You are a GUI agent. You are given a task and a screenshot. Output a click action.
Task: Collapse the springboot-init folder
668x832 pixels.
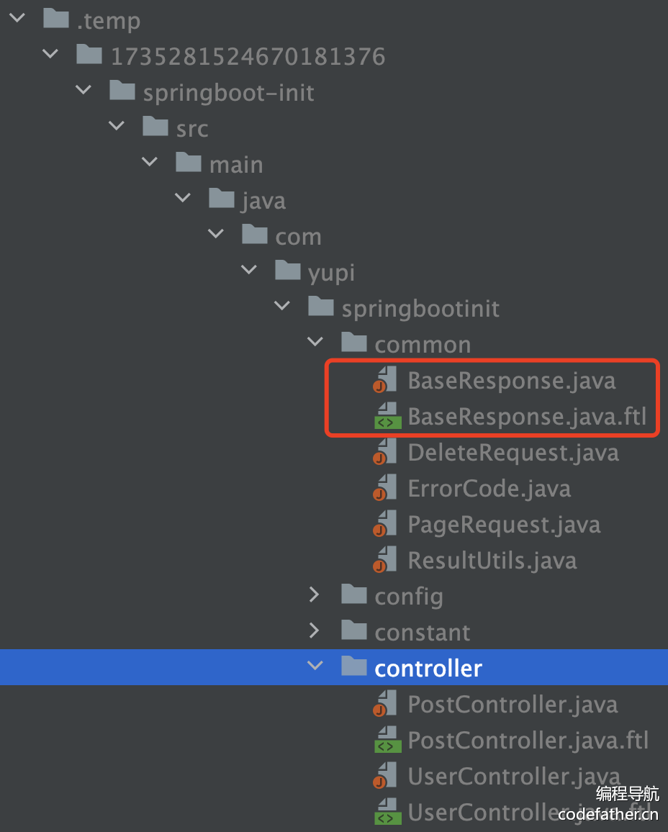pyautogui.click(x=83, y=91)
